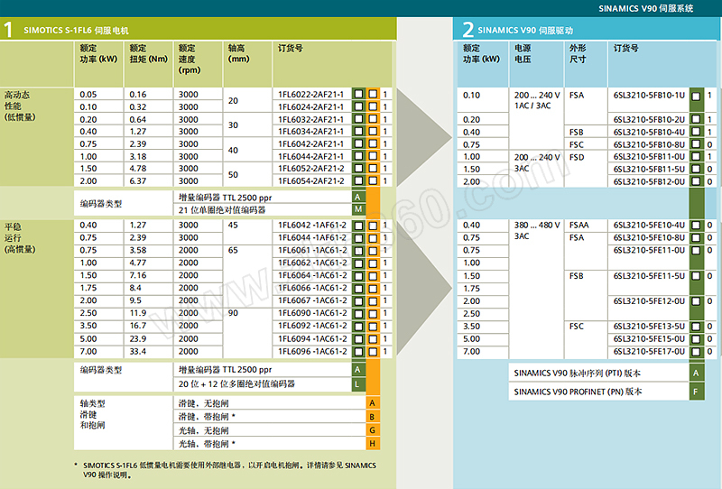The height and width of the screenshot is (489, 722).
Task: Click the shaft height value 65
Action: point(233,251)
